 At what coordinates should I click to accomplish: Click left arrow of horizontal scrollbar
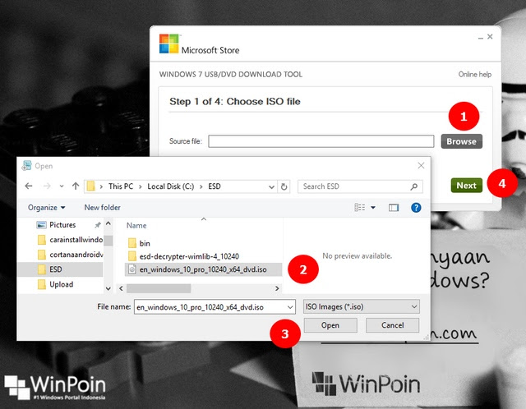pyautogui.click(x=121, y=288)
